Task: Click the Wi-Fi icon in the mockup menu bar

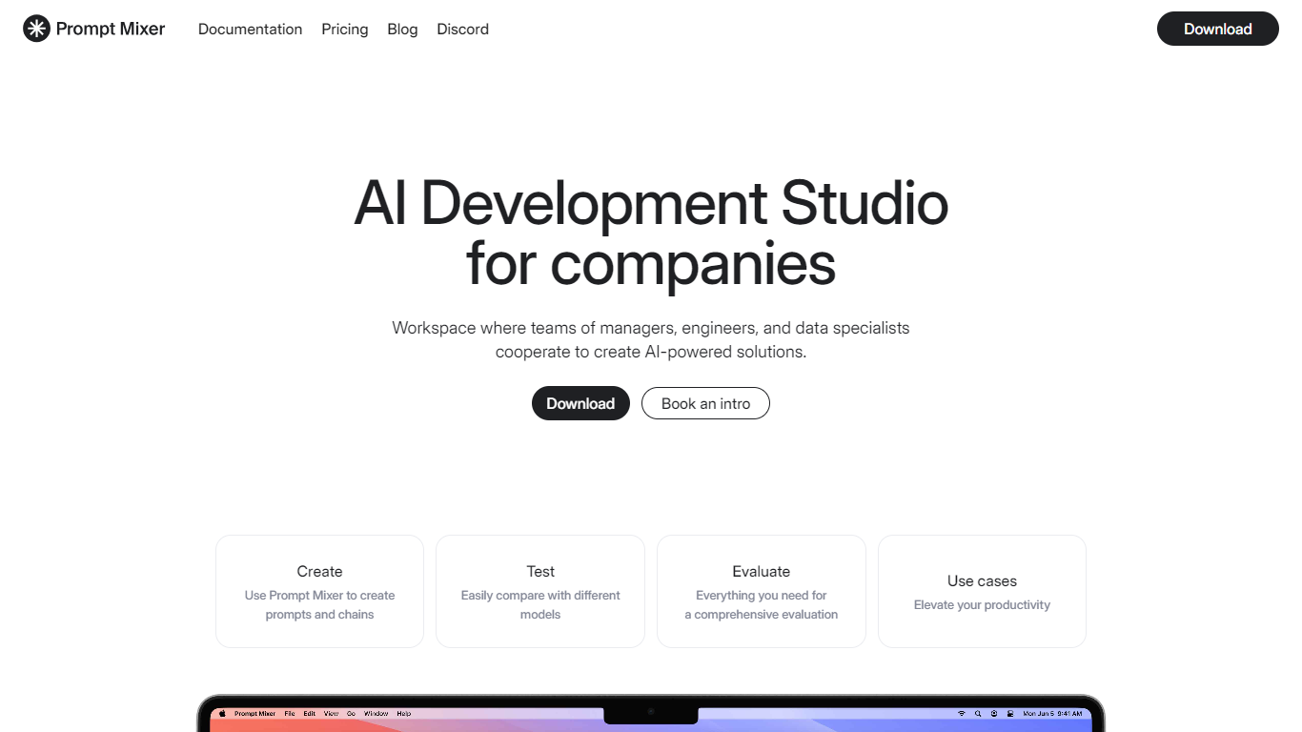Action: tap(962, 713)
